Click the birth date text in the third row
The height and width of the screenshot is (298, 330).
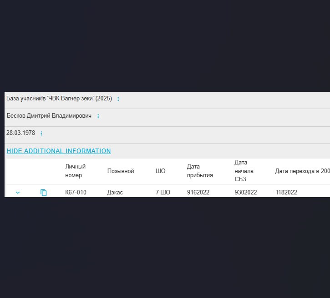pos(20,133)
